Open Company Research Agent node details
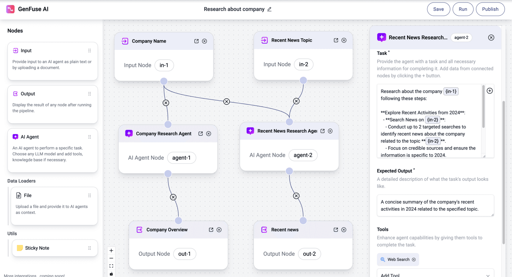Screen dimensions: 512x277 tap(201, 134)
